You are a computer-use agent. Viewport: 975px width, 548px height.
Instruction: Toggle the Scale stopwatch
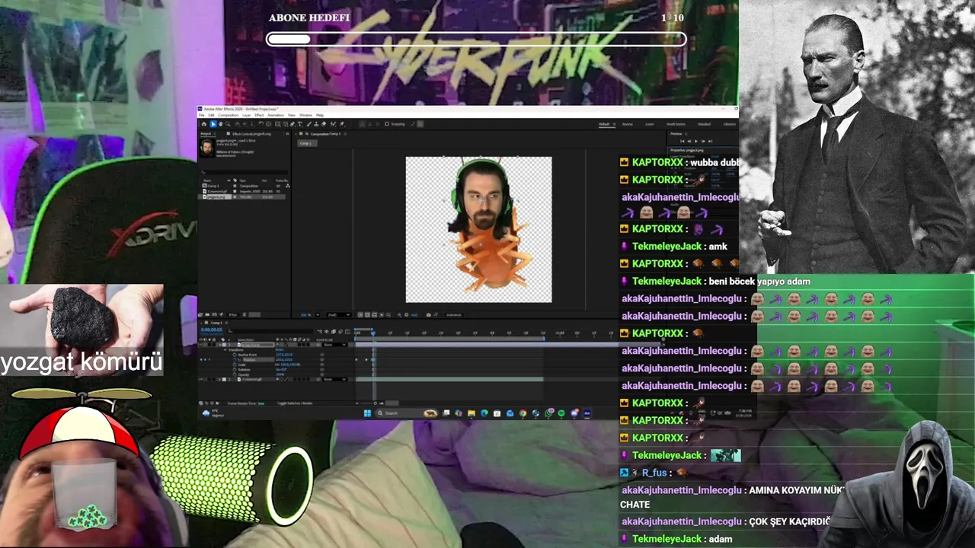pos(235,365)
